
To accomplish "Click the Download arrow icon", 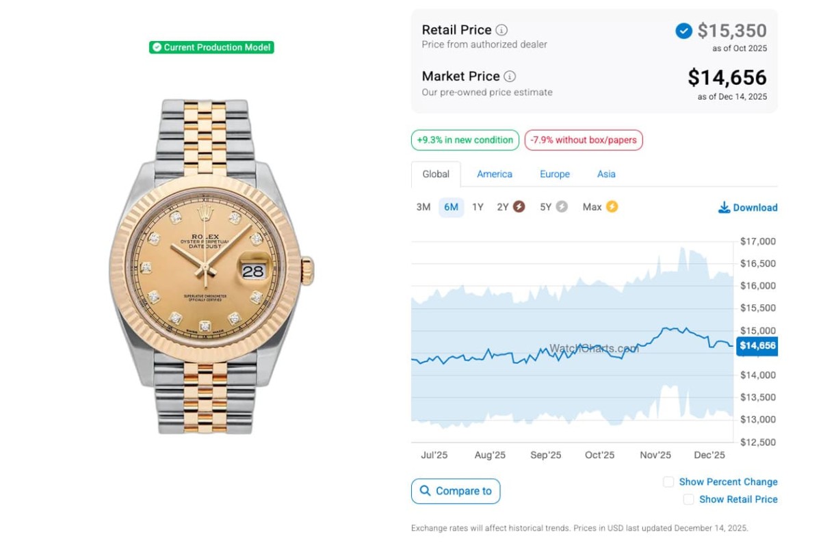I will [724, 207].
